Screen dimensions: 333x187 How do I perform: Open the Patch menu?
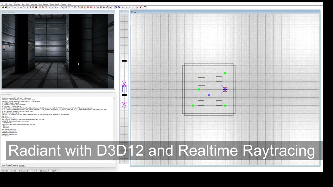[x=57, y=4]
